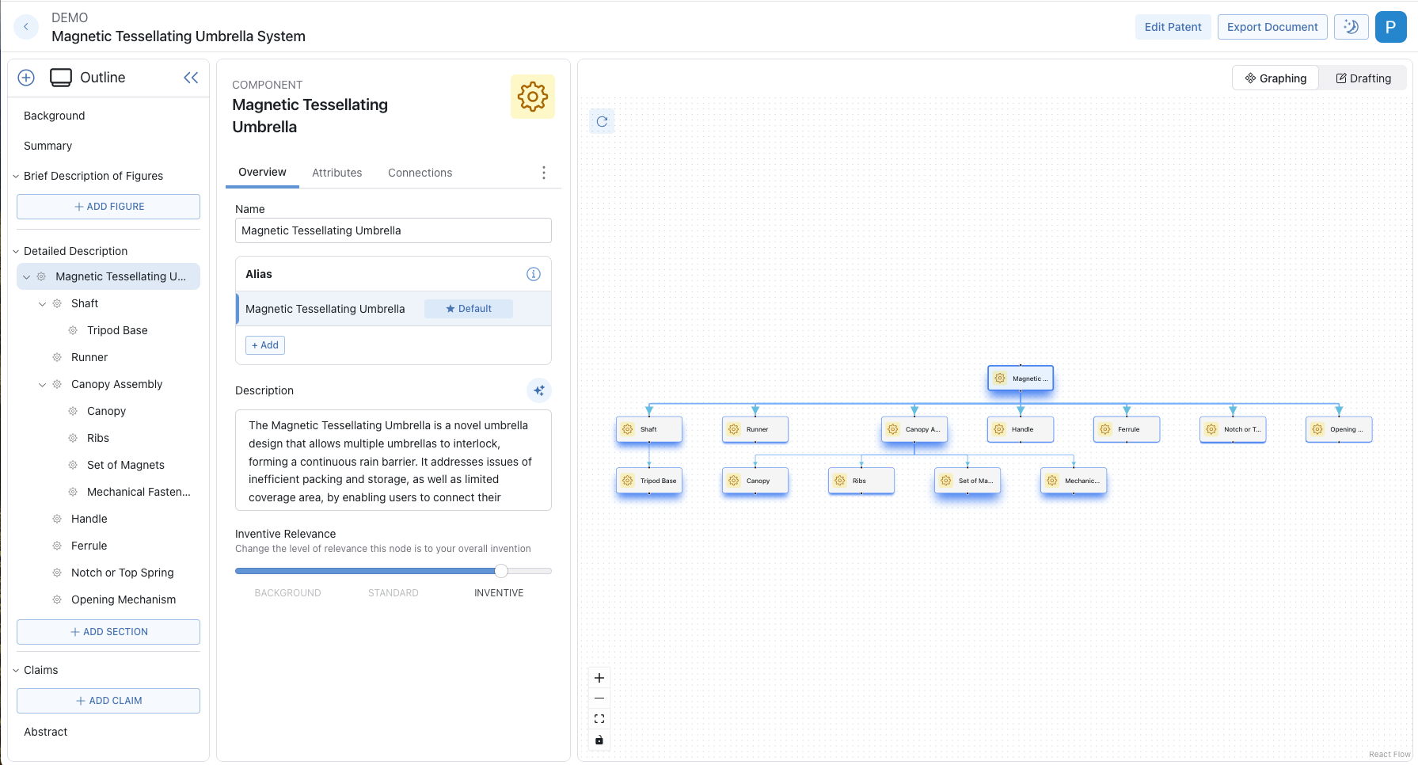Switch to the Connections tab
The height and width of the screenshot is (765, 1418).
420,173
